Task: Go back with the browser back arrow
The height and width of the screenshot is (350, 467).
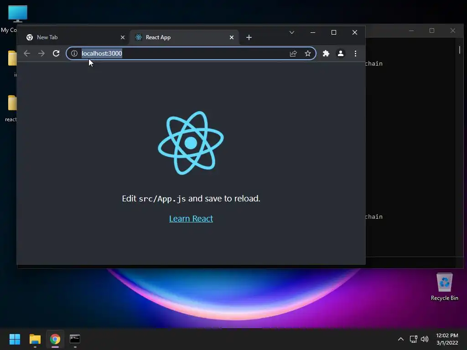Action: (27, 54)
